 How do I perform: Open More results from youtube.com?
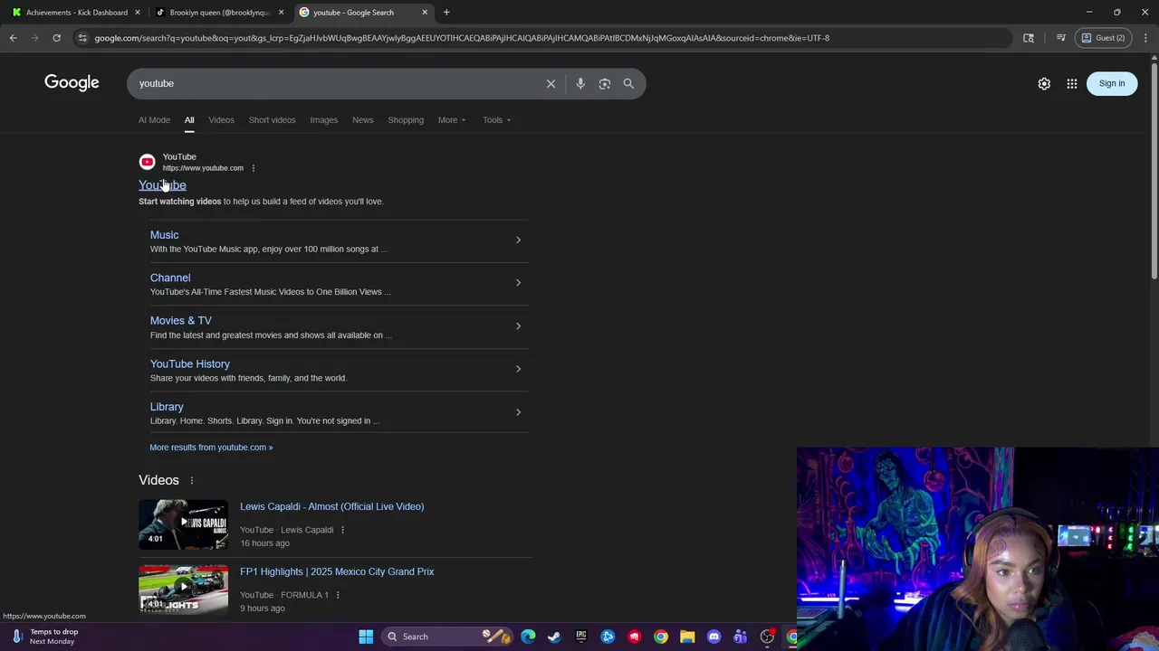pyautogui.click(x=211, y=448)
